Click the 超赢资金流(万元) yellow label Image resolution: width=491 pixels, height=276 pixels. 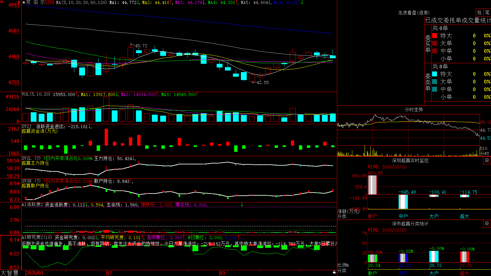click(x=40, y=131)
